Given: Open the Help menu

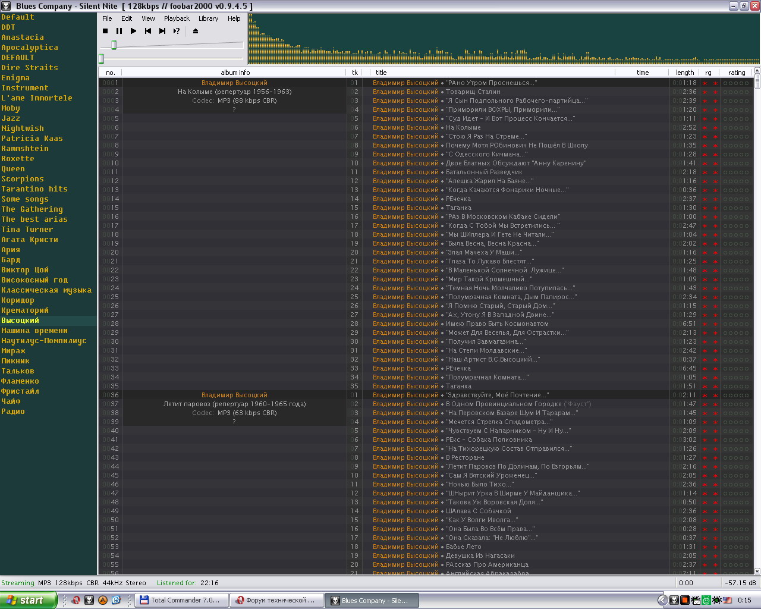Looking at the screenshot, I should point(234,18).
